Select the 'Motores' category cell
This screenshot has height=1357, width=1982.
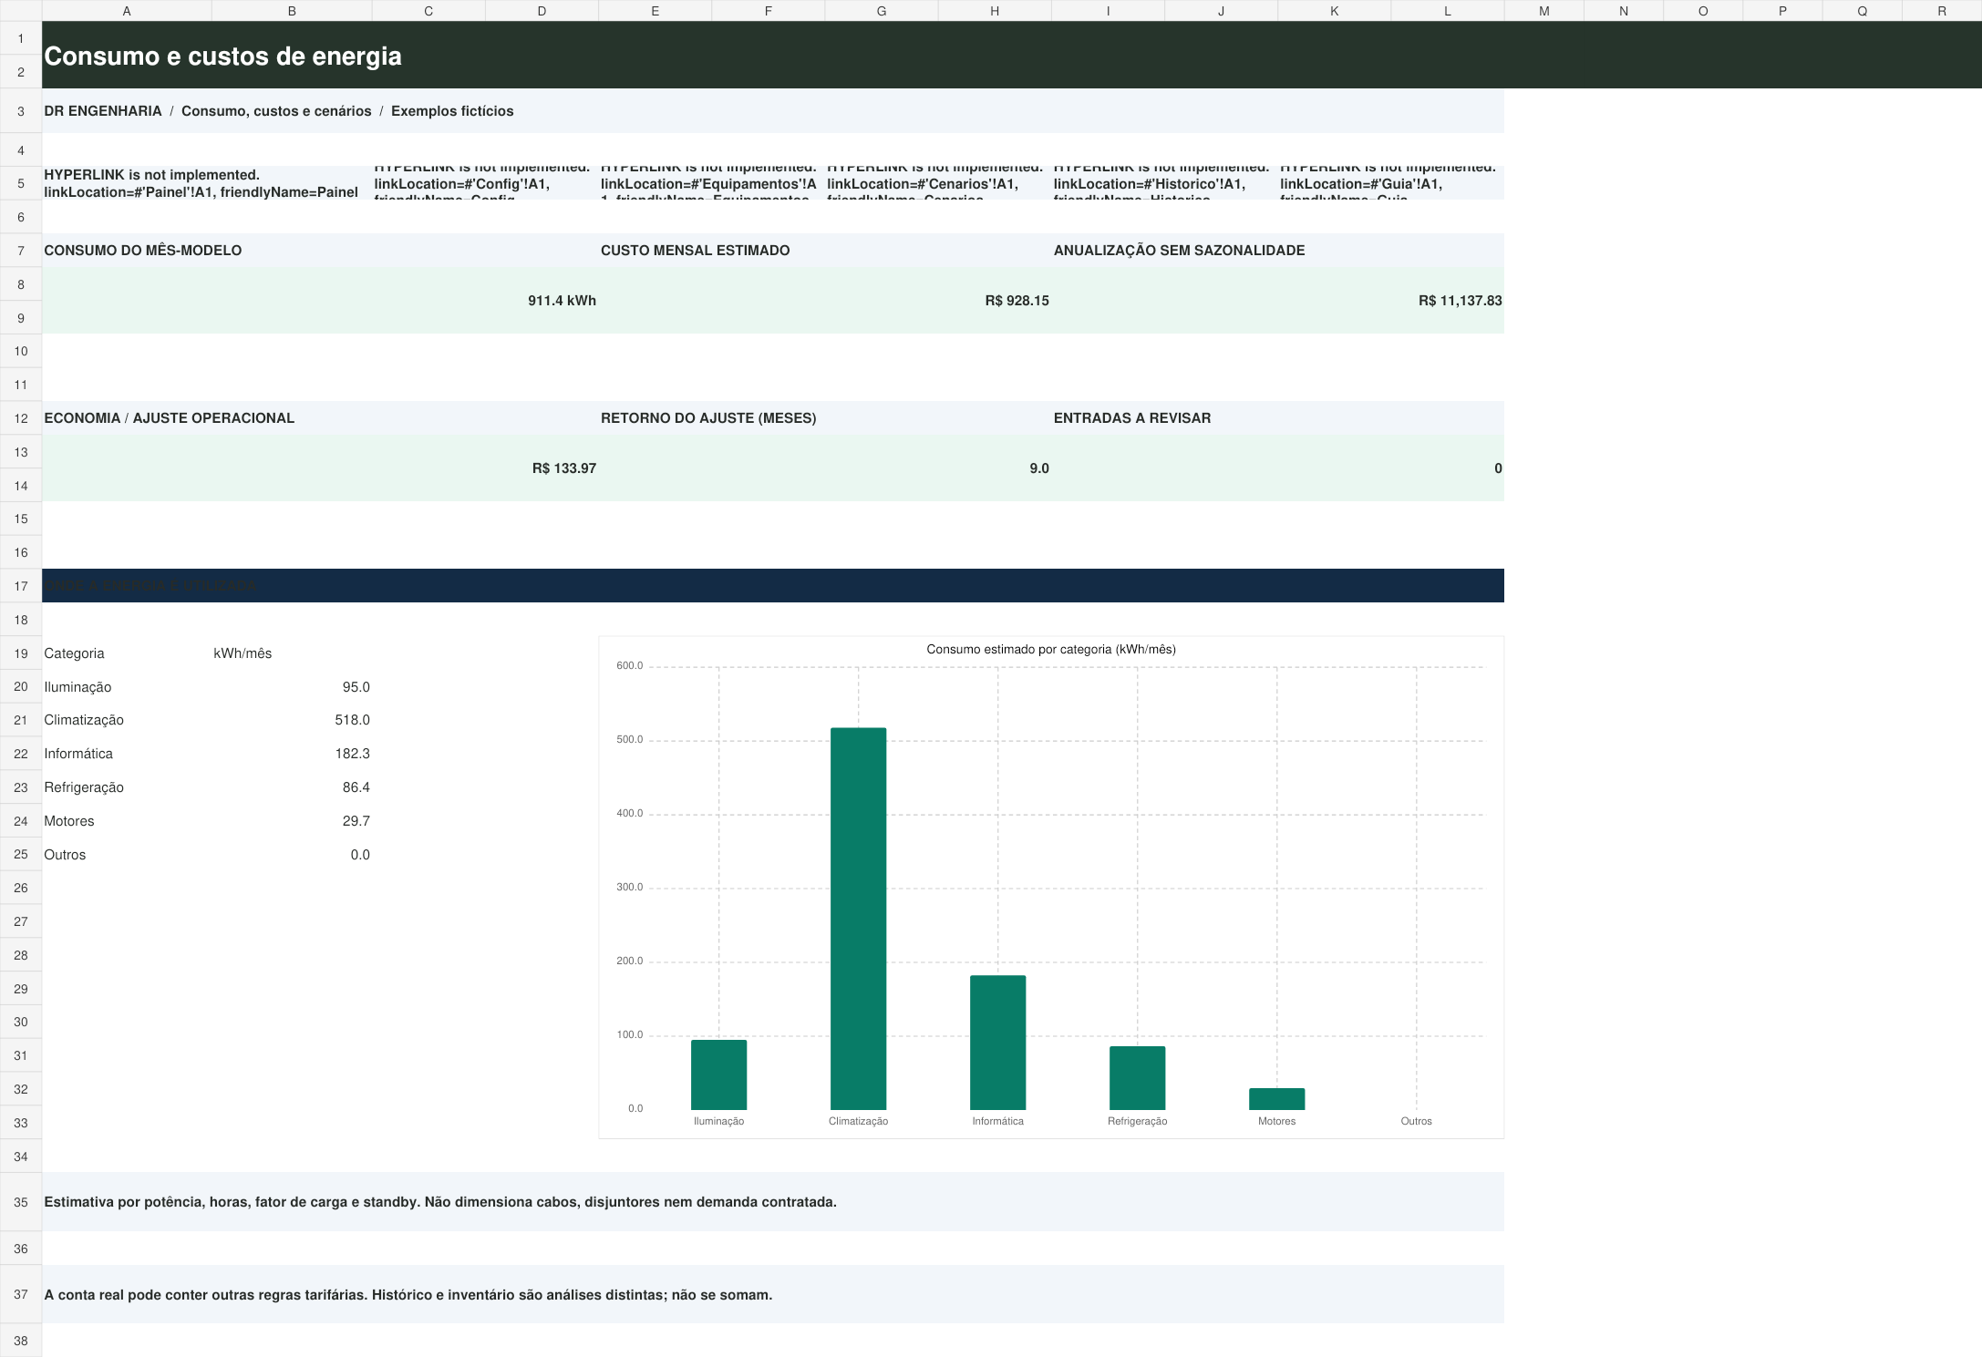tap(127, 821)
